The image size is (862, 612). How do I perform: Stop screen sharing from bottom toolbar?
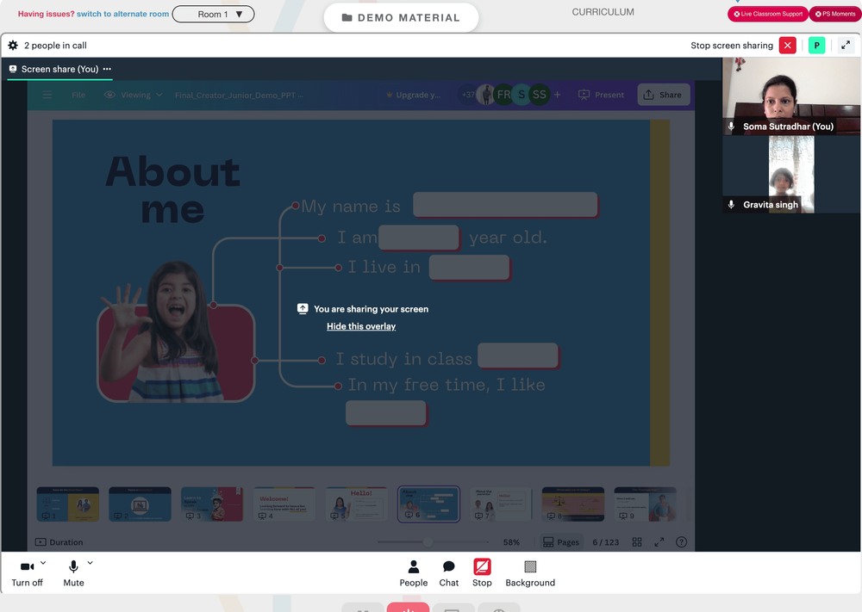tap(482, 573)
